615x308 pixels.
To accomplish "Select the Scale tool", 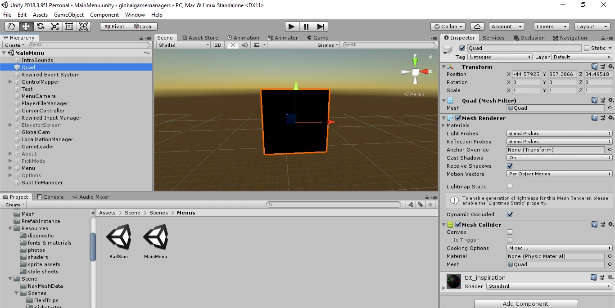I will [x=55, y=26].
